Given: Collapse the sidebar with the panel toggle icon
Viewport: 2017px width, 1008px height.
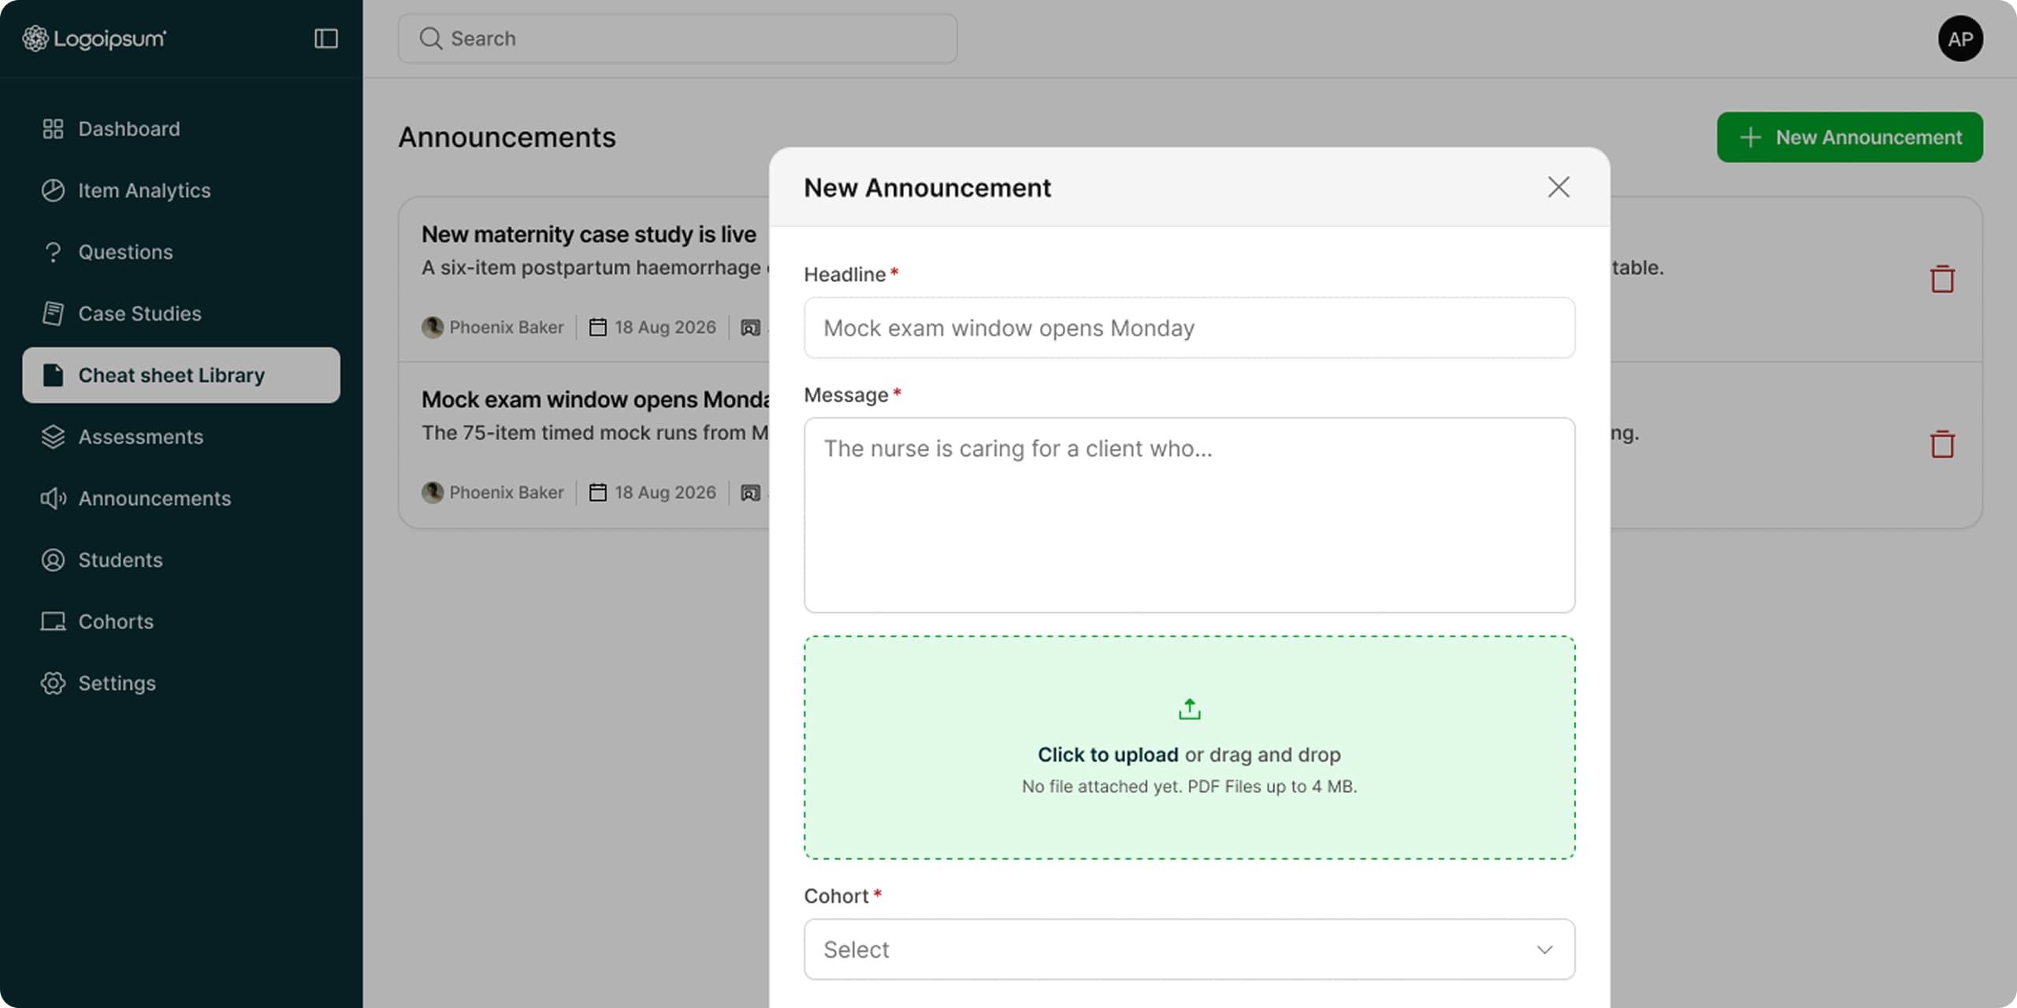Looking at the screenshot, I should click(326, 39).
